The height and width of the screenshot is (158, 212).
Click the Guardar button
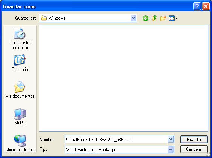(x=194, y=139)
